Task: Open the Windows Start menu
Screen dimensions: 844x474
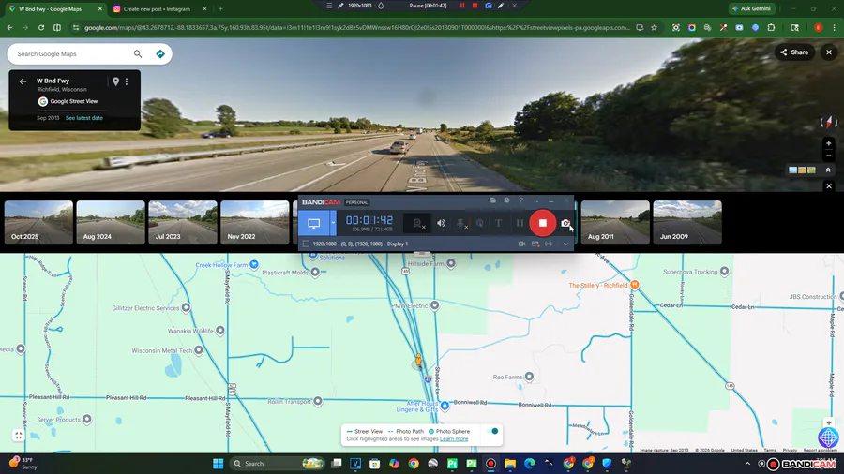Action: point(218,464)
